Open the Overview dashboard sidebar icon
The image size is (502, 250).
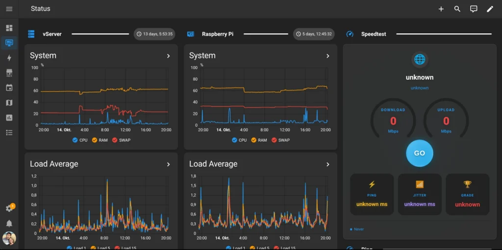point(9,28)
